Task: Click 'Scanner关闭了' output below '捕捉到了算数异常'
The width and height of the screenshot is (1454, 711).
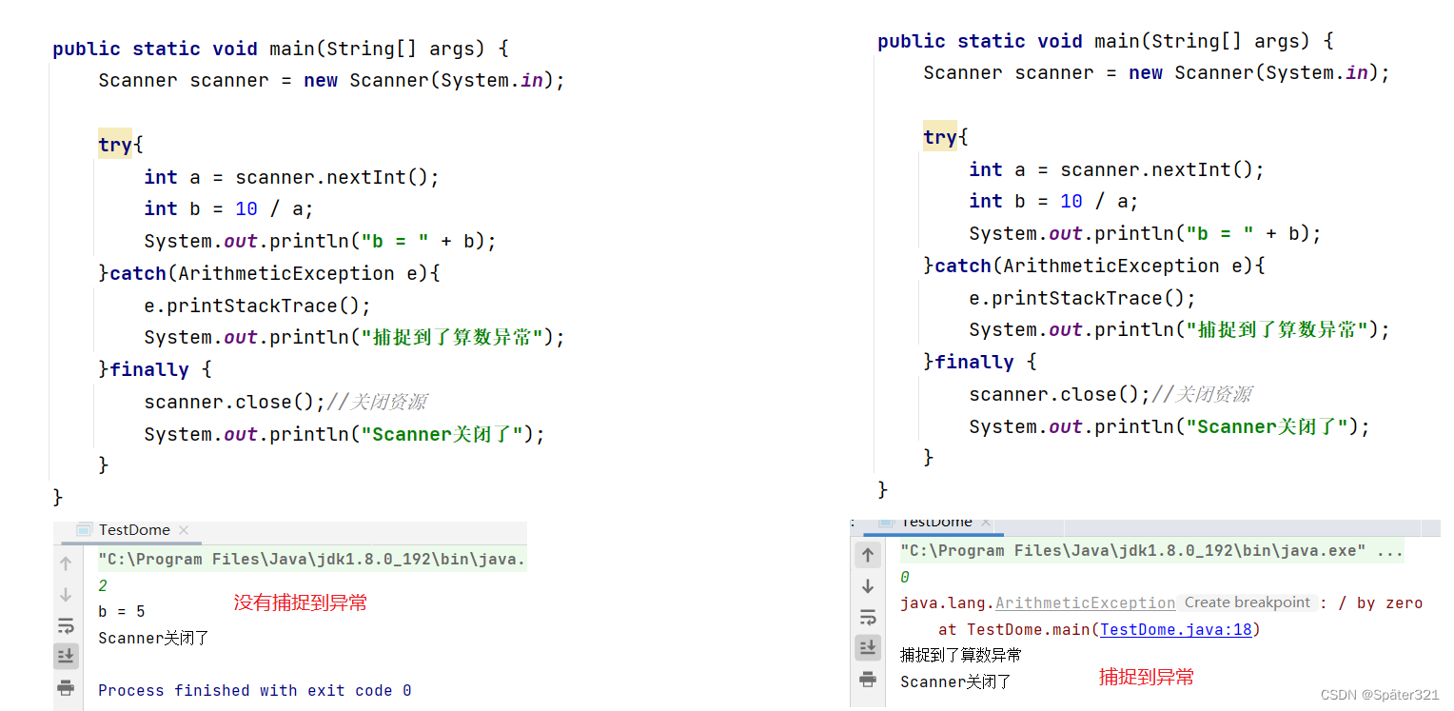Action: [x=955, y=682]
